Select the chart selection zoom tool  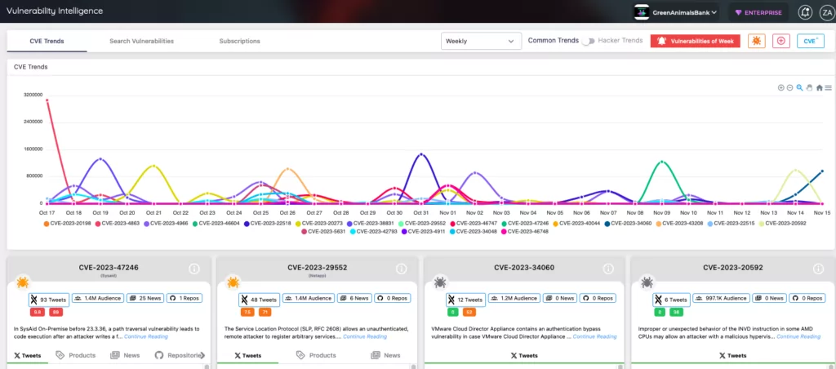click(800, 88)
